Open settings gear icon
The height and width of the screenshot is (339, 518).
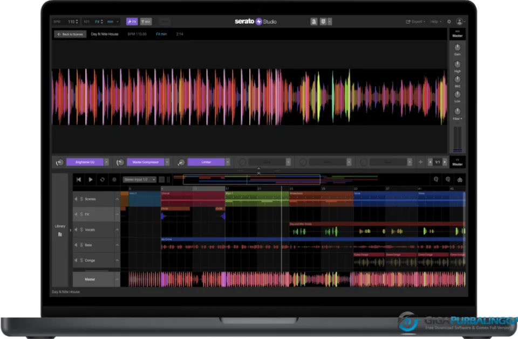449,22
